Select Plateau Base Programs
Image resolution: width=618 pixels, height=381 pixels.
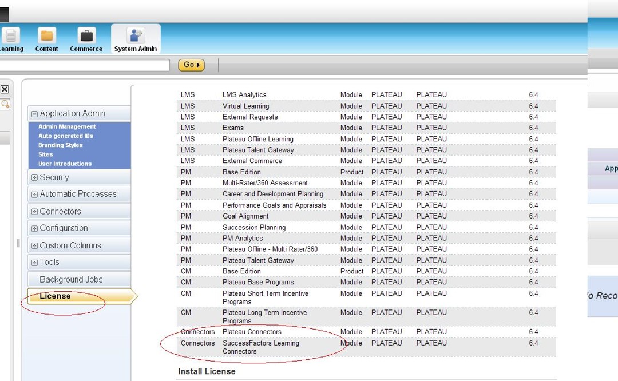coord(258,282)
